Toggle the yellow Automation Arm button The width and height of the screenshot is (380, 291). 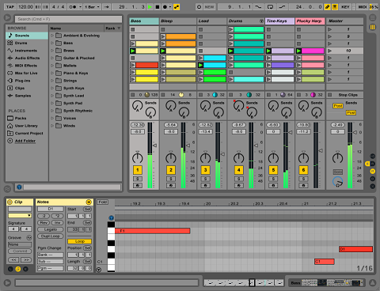point(177,7)
